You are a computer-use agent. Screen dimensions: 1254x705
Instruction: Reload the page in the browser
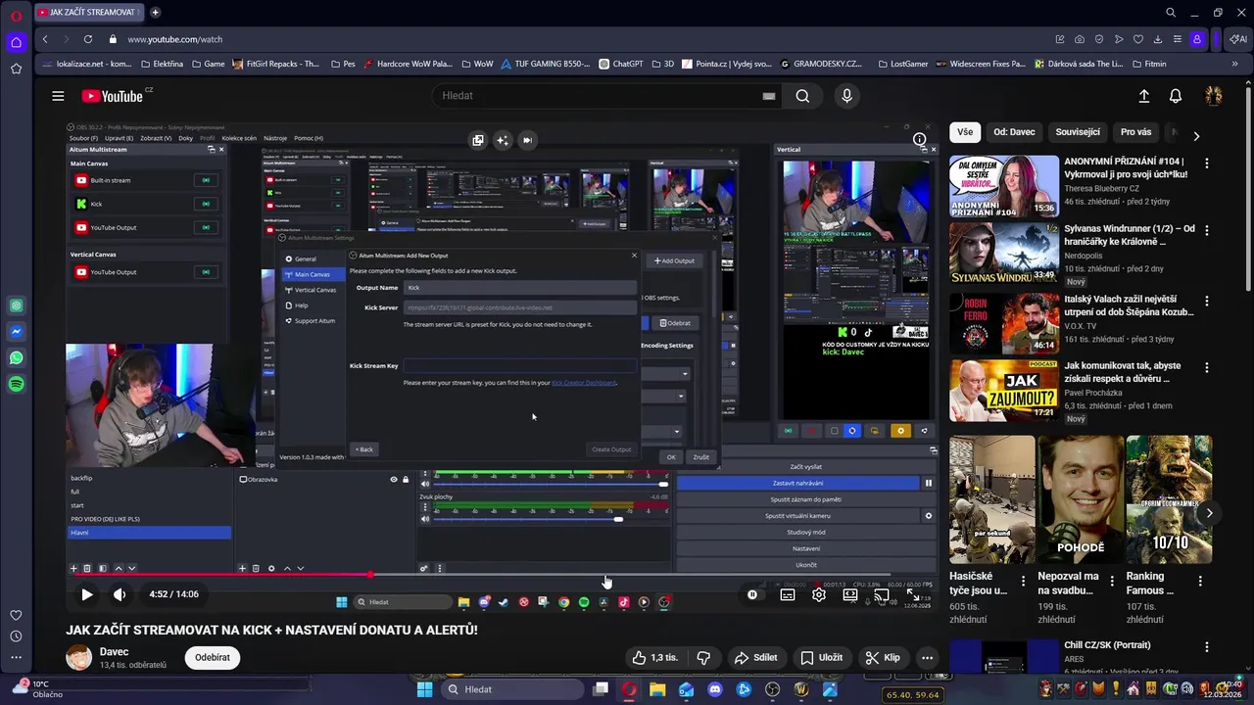pos(88,39)
